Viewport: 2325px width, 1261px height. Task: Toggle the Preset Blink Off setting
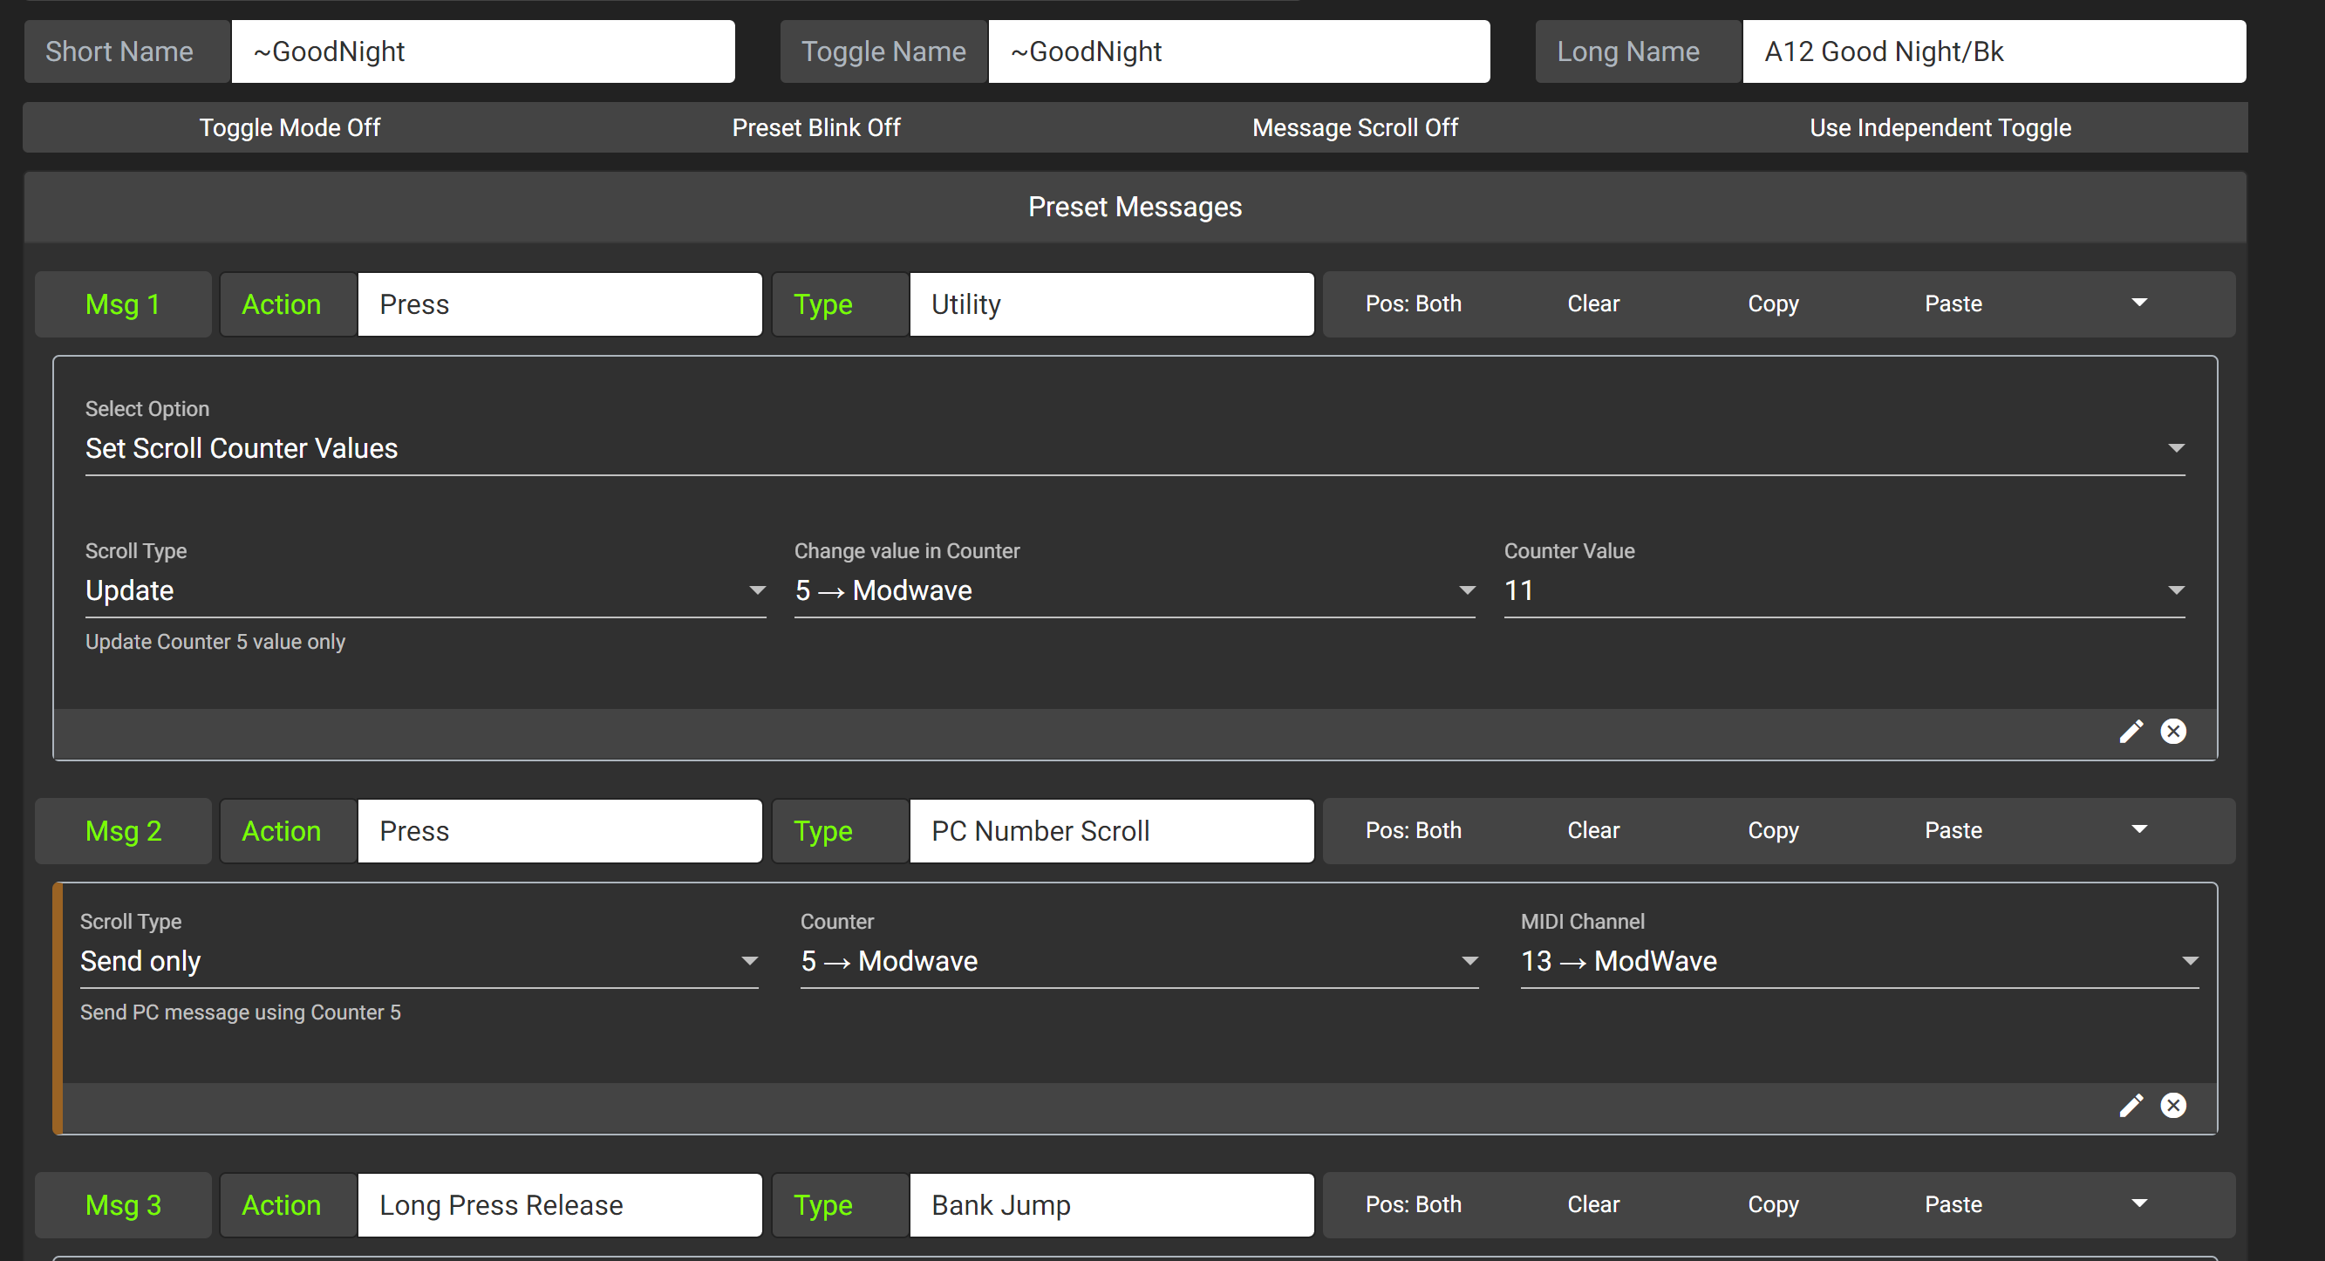click(x=816, y=127)
